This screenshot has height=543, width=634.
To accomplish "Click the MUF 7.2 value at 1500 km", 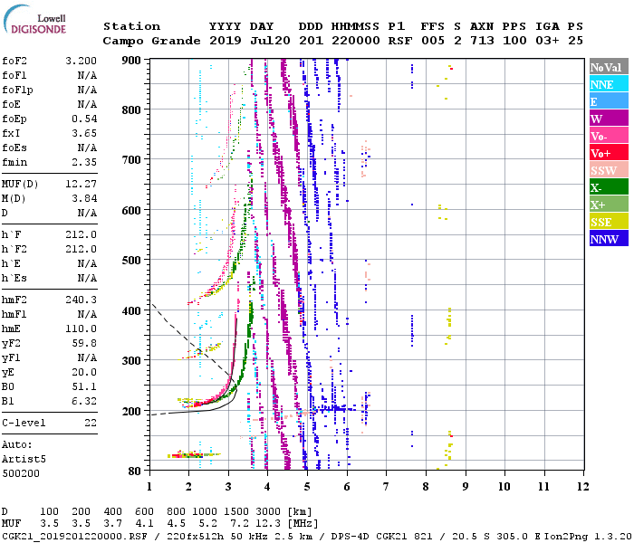I will point(239,523).
